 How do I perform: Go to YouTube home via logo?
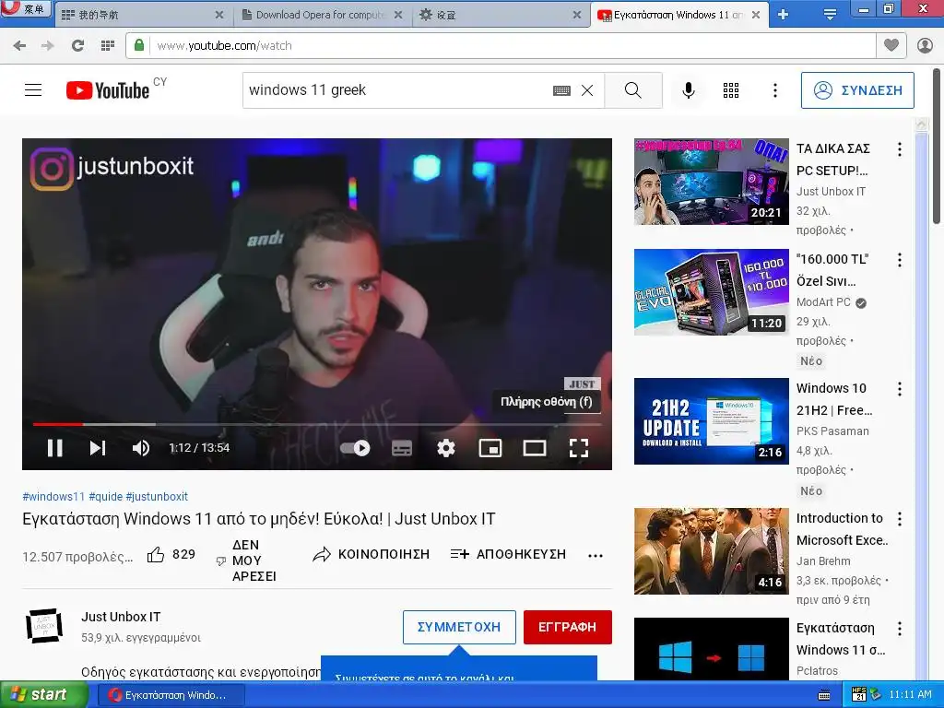click(108, 90)
